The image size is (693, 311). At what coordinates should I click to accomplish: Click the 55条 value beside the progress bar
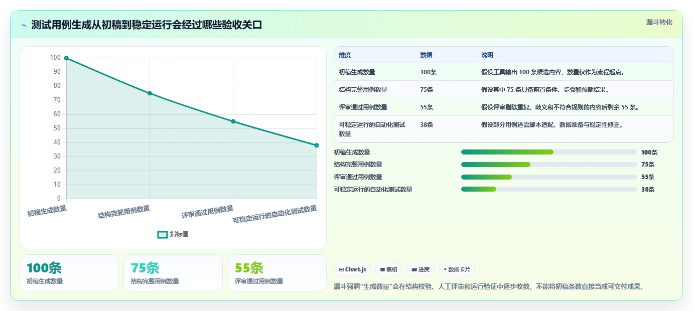pyautogui.click(x=648, y=177)
